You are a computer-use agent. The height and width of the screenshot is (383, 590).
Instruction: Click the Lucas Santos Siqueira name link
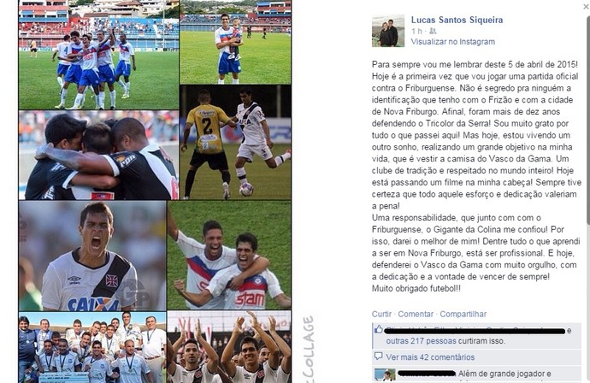click(457, 20)
